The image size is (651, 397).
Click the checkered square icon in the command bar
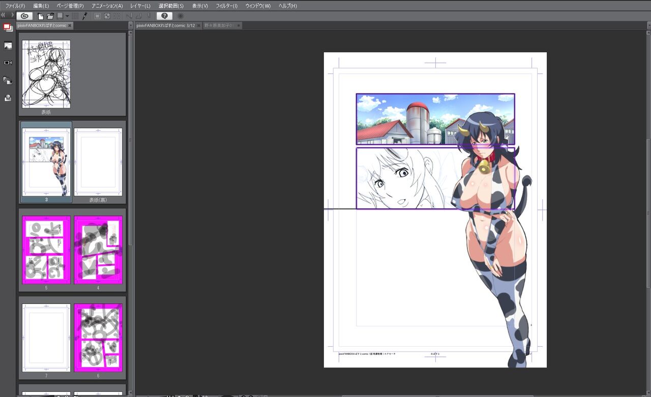coord(107,16)
